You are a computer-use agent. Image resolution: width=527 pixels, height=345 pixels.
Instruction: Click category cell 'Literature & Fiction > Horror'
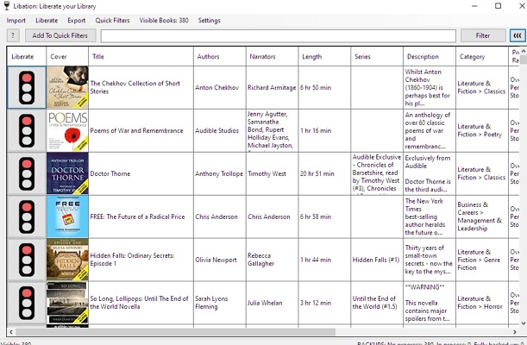481,303
